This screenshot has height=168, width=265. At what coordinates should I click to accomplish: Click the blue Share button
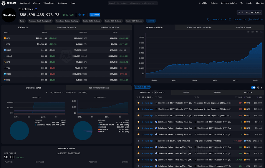pyautogui.click(x=95, y=15)
